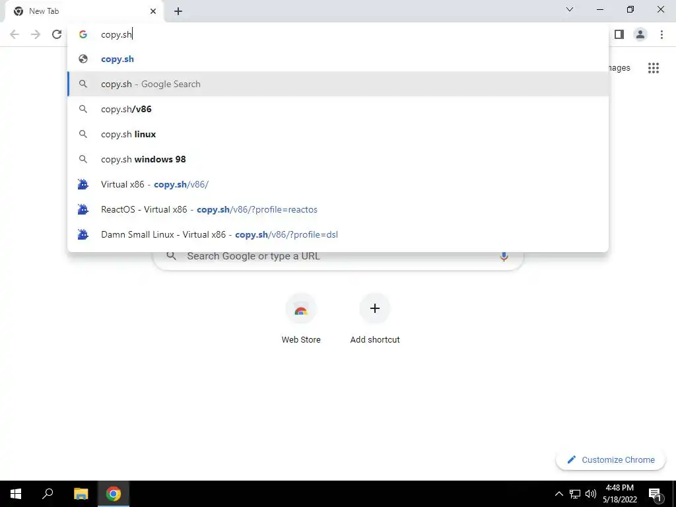Click the voice search microphone icon
The width and height of the screenshot is (676, 507).
[504, 256]
